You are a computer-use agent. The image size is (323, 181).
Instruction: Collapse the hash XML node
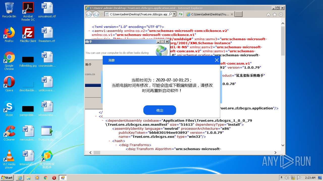click(x=110, y=141)
